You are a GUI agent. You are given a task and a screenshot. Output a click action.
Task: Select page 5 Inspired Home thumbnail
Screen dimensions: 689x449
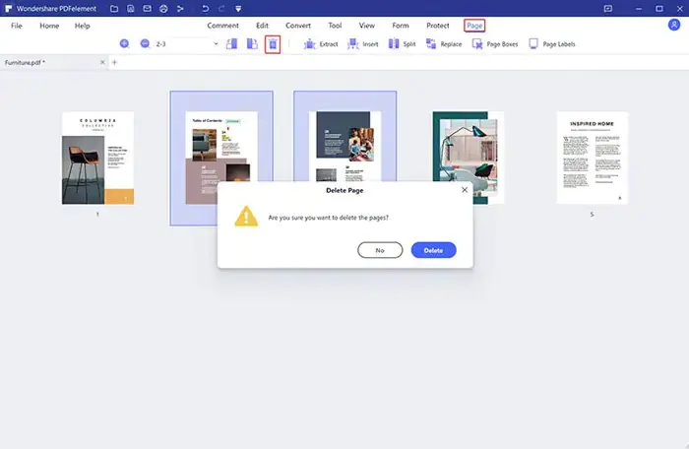click(x=592, y=158)
